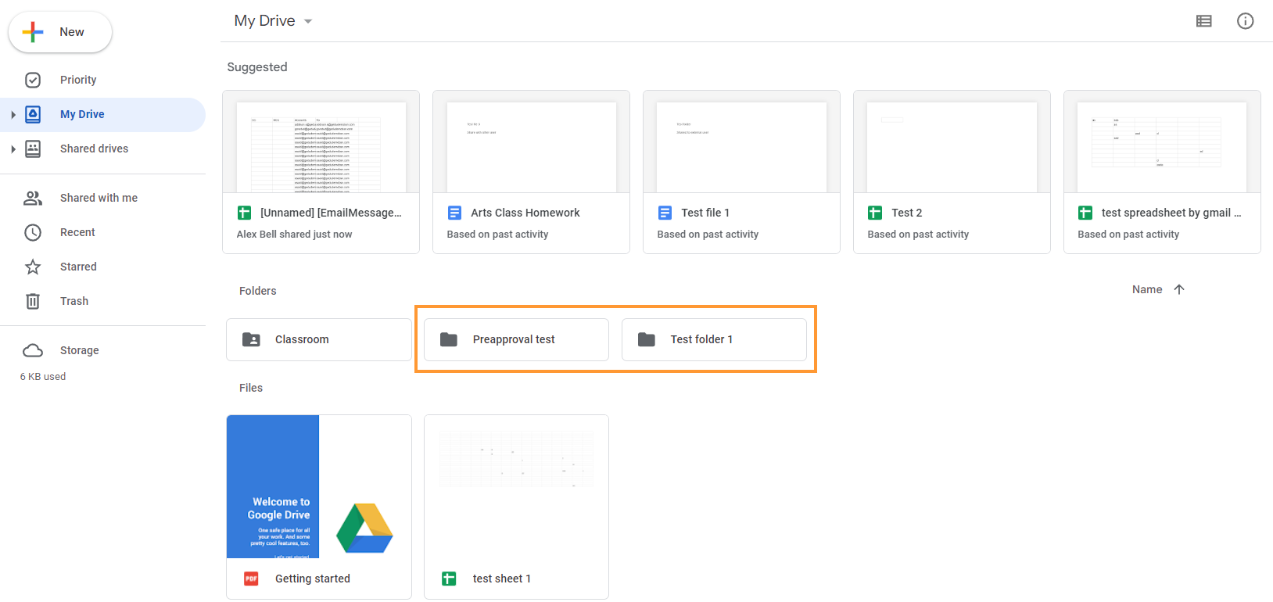Open test spreadsheet by gmail thumbnail
This screenshot has width=1273, height=602.
click(1162, 142)
